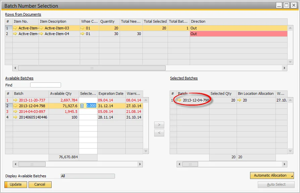Click documents table horizontal scrollbar thumb
The image size is (300, 193).
coord(92,68)
